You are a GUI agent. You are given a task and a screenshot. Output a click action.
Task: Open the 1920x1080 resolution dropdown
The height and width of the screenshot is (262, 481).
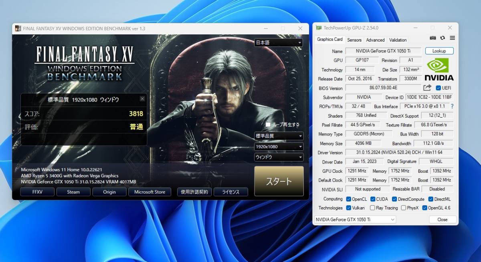[x=278, y=146]
